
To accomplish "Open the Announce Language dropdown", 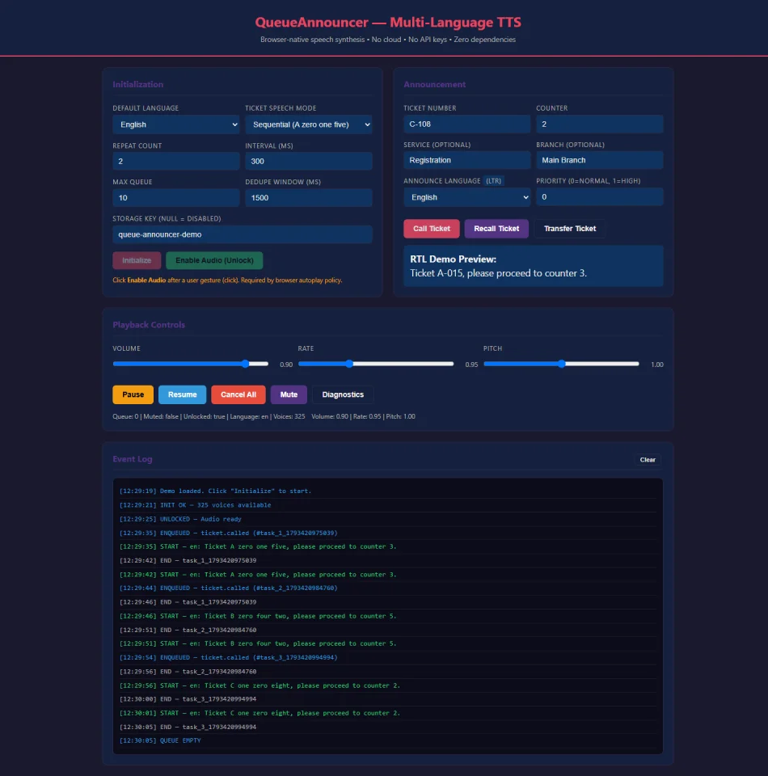I will pyautogui.click(x=466, y=197).
